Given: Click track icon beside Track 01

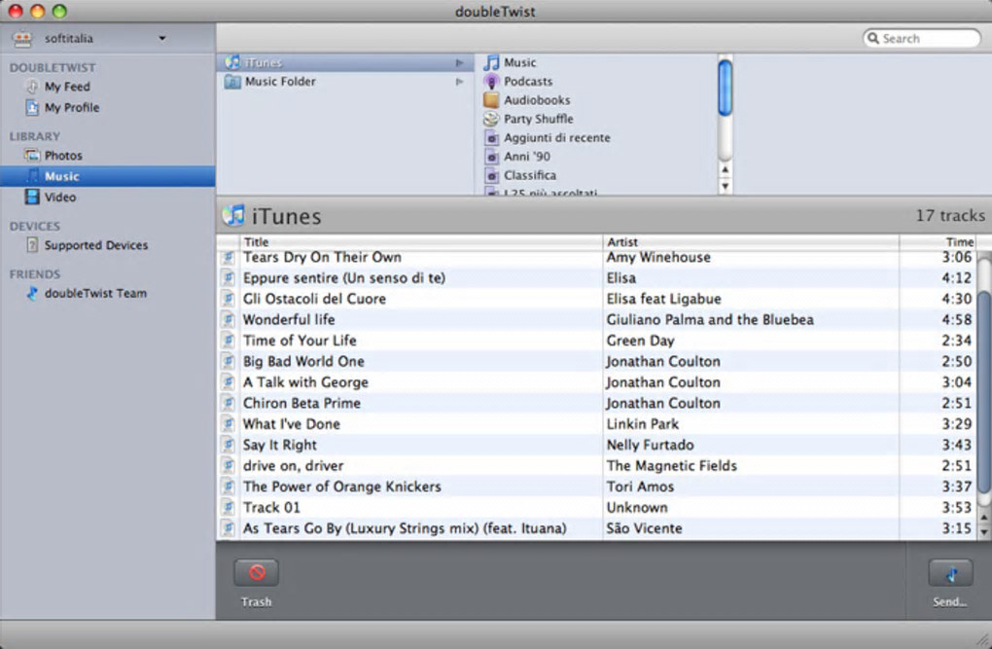Looking at the screenshot, I should (x=228, y=508).
